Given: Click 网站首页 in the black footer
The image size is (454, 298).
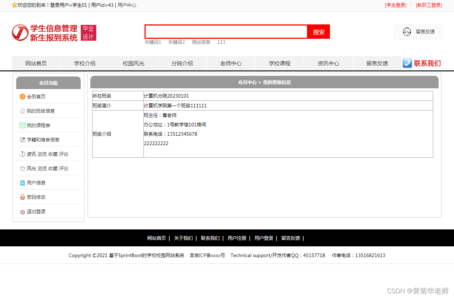Looking at the screenshot, I should (157, 238).
